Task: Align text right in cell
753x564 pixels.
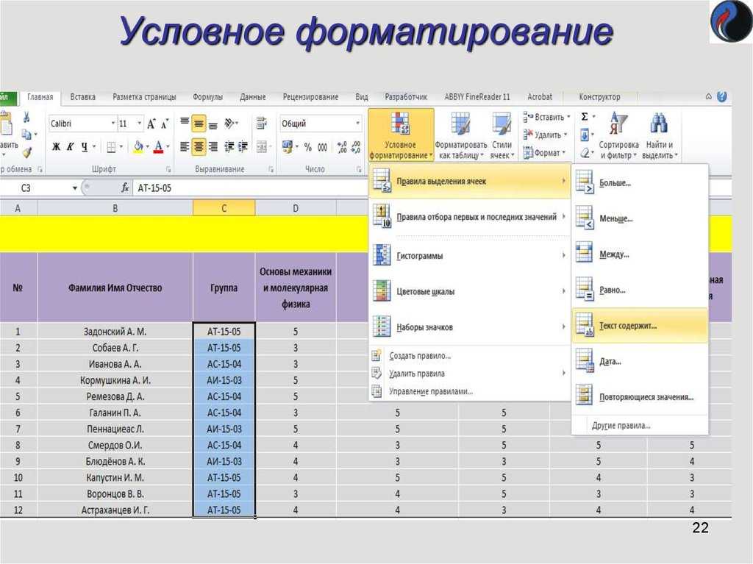Action: click(x=213, y=146)
